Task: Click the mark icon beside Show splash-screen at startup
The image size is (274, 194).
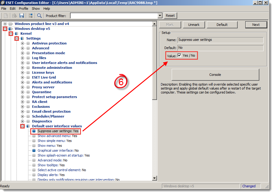Action: tap(34, 155)
